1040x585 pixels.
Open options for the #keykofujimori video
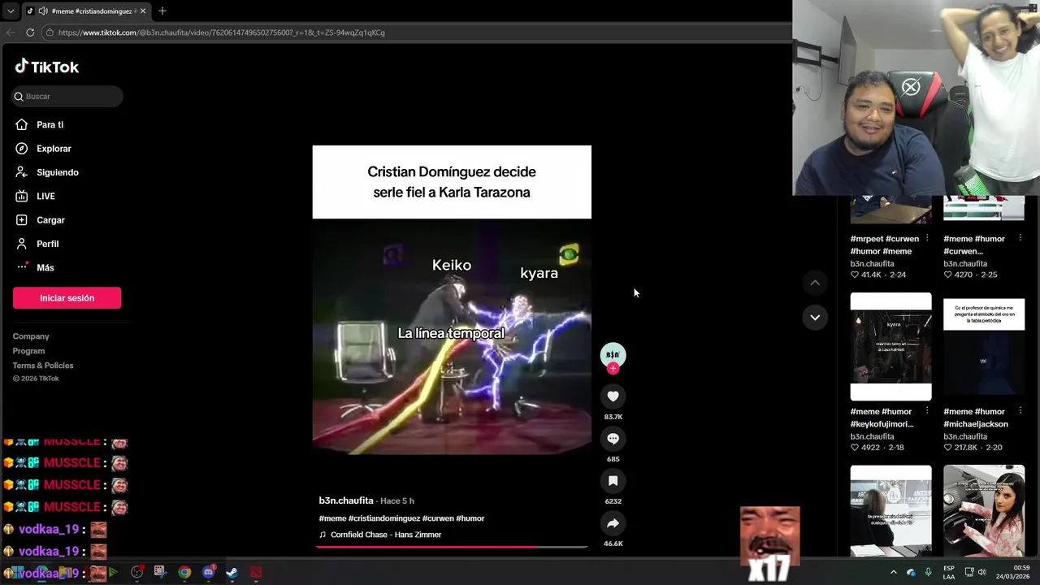(x=927, y=412)
